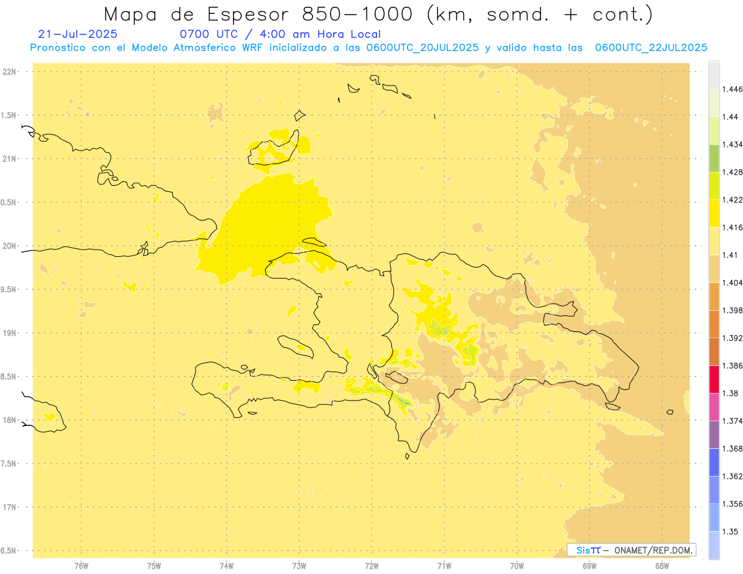Viewport: 743px width, 574px height.
Task: Click the colorbar value '1.38'
Action: (x=731, y=393)
